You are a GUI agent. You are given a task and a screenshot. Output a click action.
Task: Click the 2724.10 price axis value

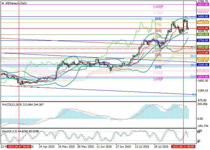pyautogui.click(x=203, y=61)
